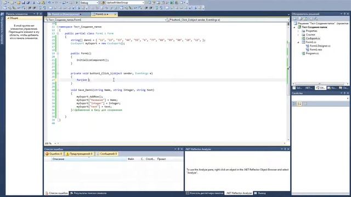This screenshot has height=197, width=351.
Task: Click the New Project toolbar icon
Action: pyautogui.click(x=5, y=3)
